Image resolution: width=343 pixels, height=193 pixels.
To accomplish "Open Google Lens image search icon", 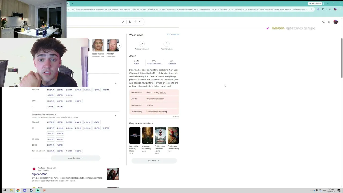I will (135, 22).
